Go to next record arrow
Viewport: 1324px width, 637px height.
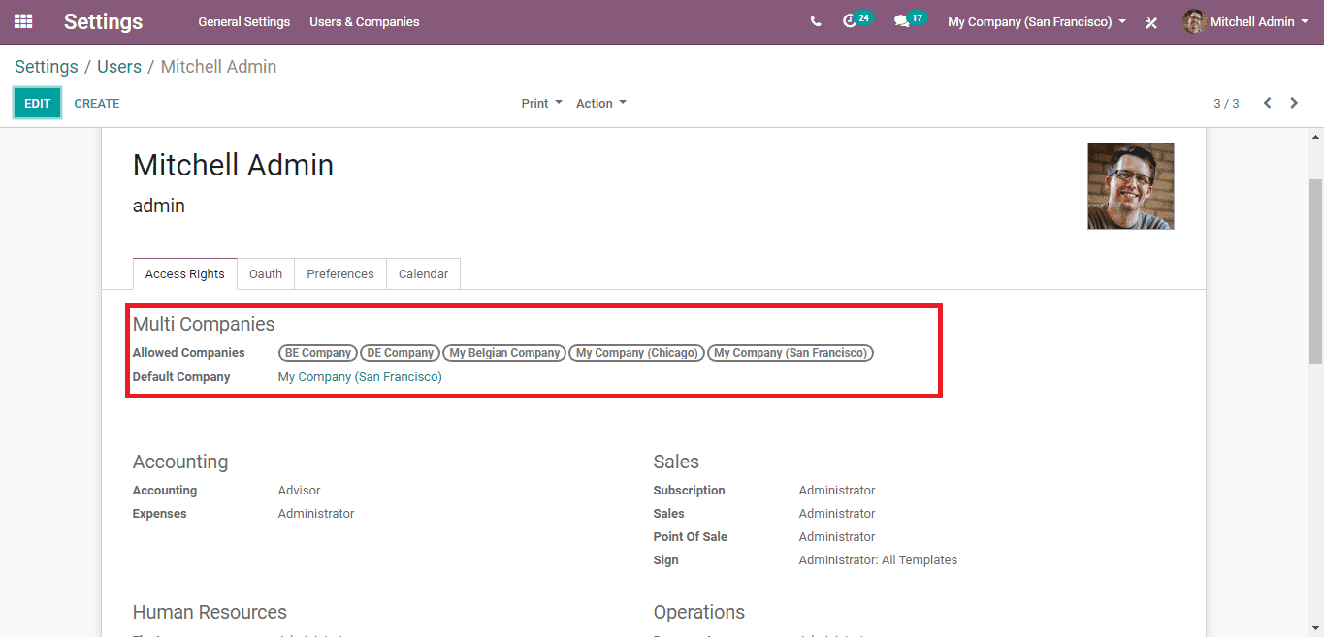tap(1294, 103)
